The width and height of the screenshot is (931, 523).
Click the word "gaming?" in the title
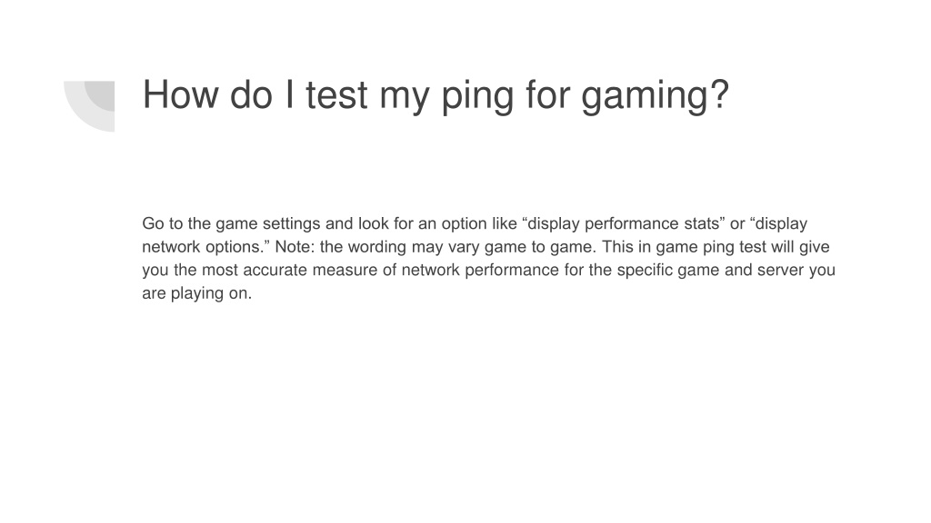pos(655,94)
